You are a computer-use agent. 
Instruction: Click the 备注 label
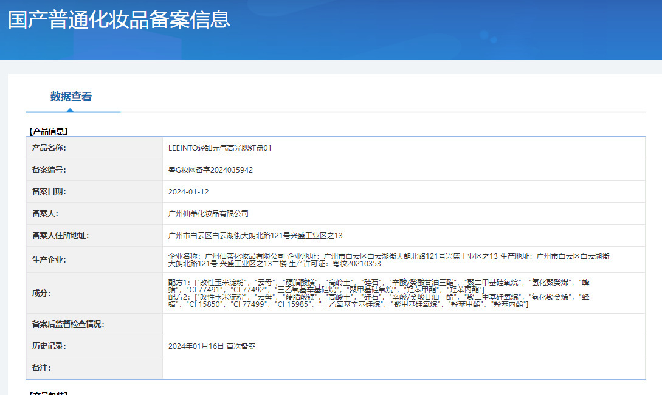pyautogui.click(x=41, y=368)
